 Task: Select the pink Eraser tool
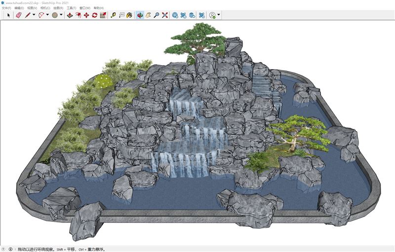click(19, 15)
